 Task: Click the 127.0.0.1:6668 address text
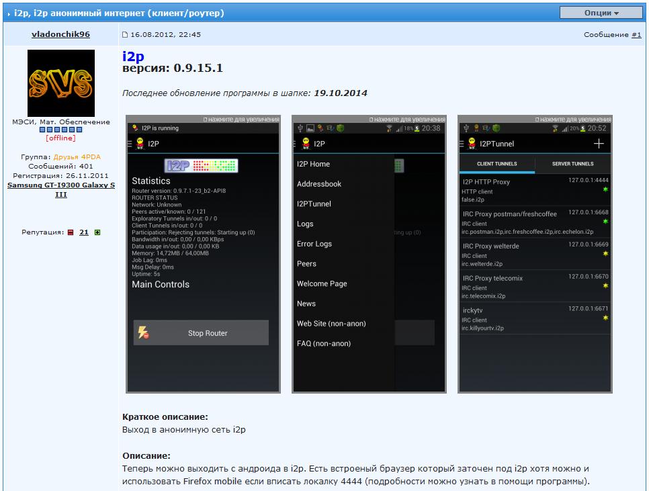[x=588, y=212]
